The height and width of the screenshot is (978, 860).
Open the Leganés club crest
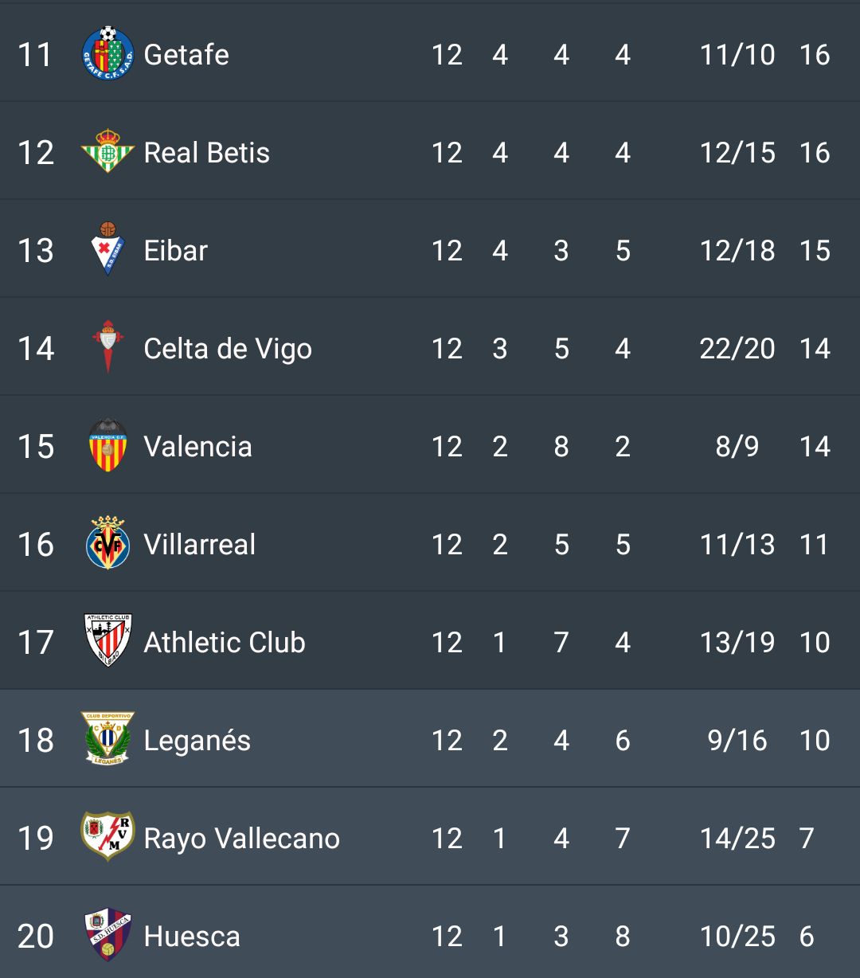click(107, 740)
